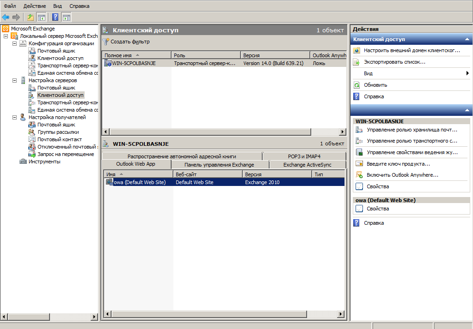Click the Обновить refresh icon
The image size is (473, 329).
pyautogui.click(x=356, y=85)
